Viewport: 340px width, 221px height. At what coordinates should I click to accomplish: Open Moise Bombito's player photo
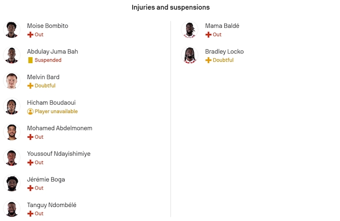11,30
